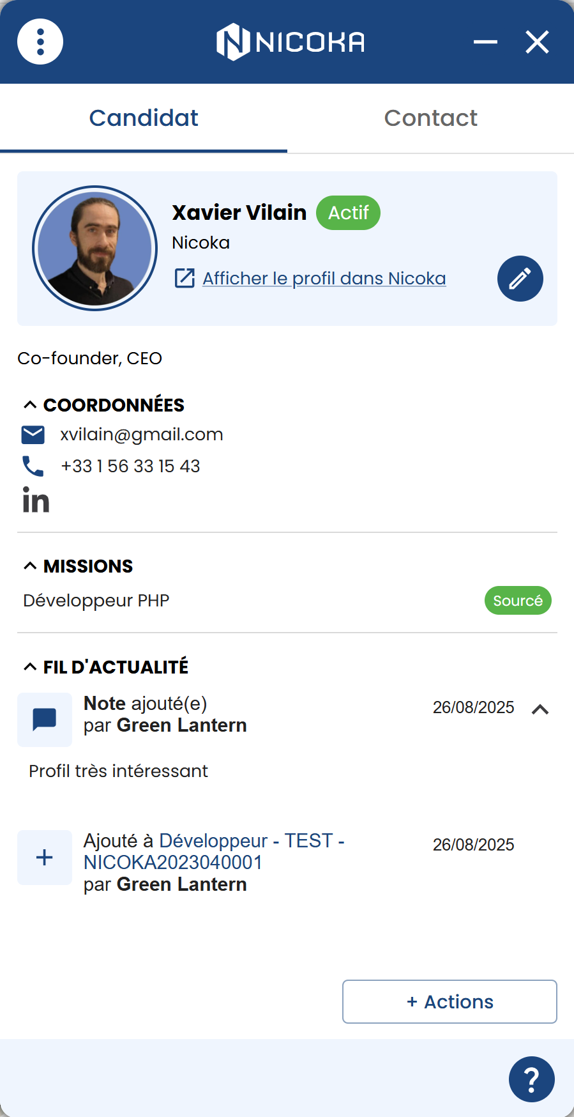The height and width of the screenshot is (1117, 574).
Task: Click the phone handset icon
Action: [33, 466]
